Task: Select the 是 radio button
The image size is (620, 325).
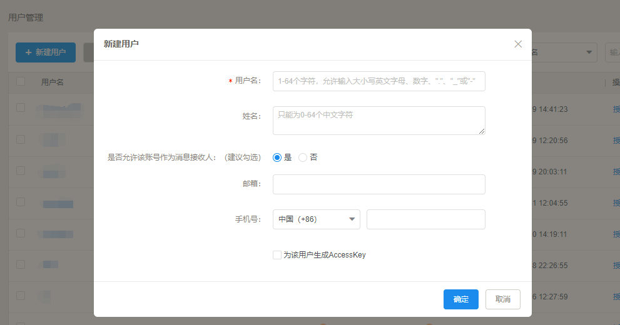Action: pos(277,157)
